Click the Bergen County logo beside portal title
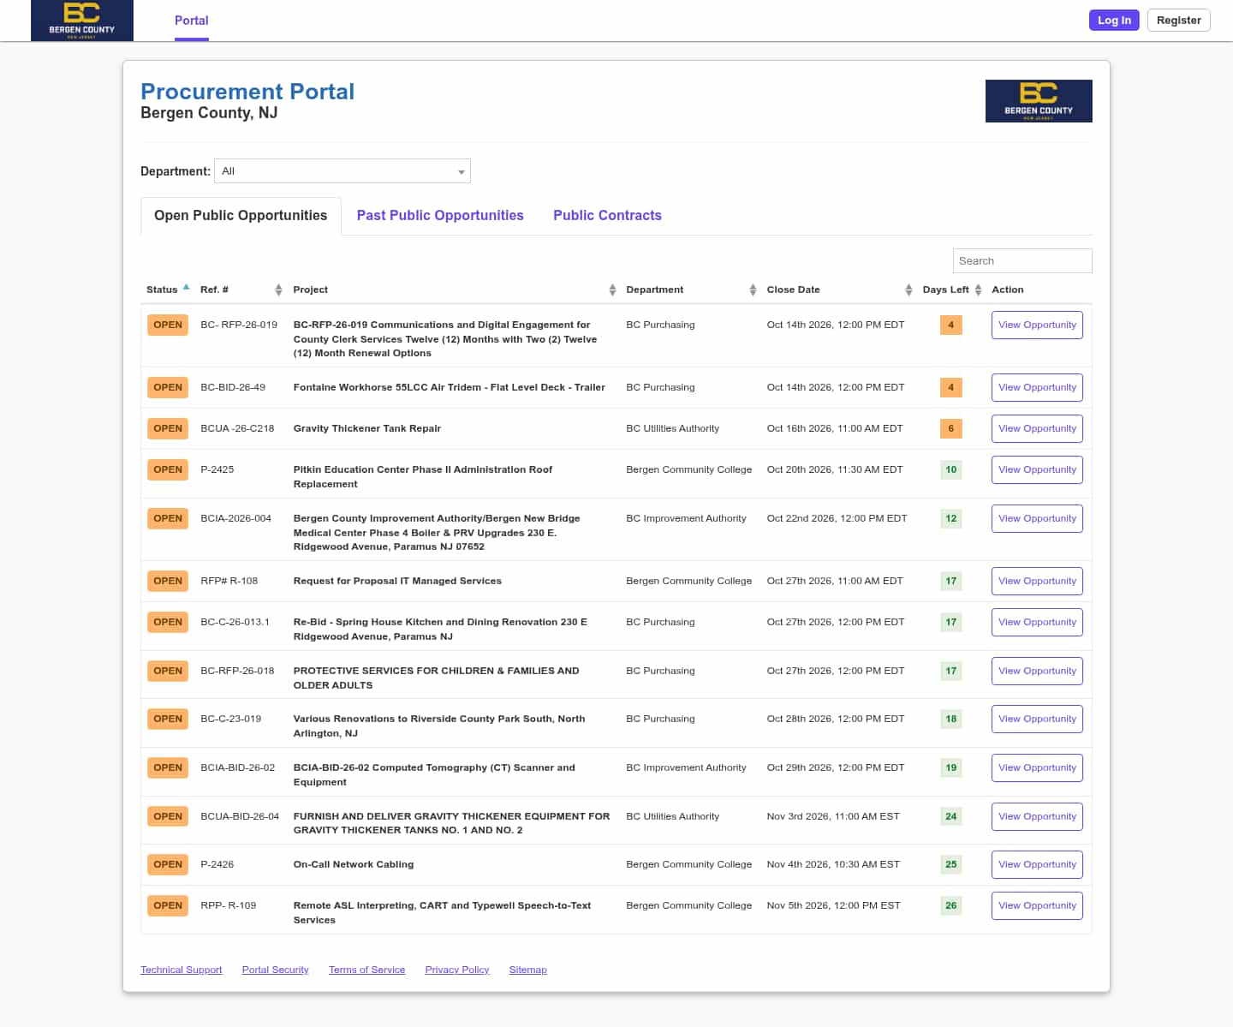The image size is (1233, 1027). (1039, 101)
